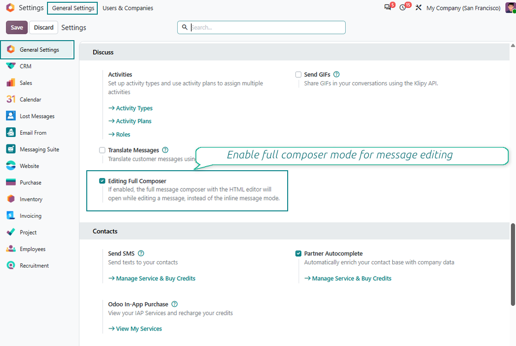Screen dimensions: 516x346
Task: Click the Inventory box icon
Action: click(x=11, y=199)
